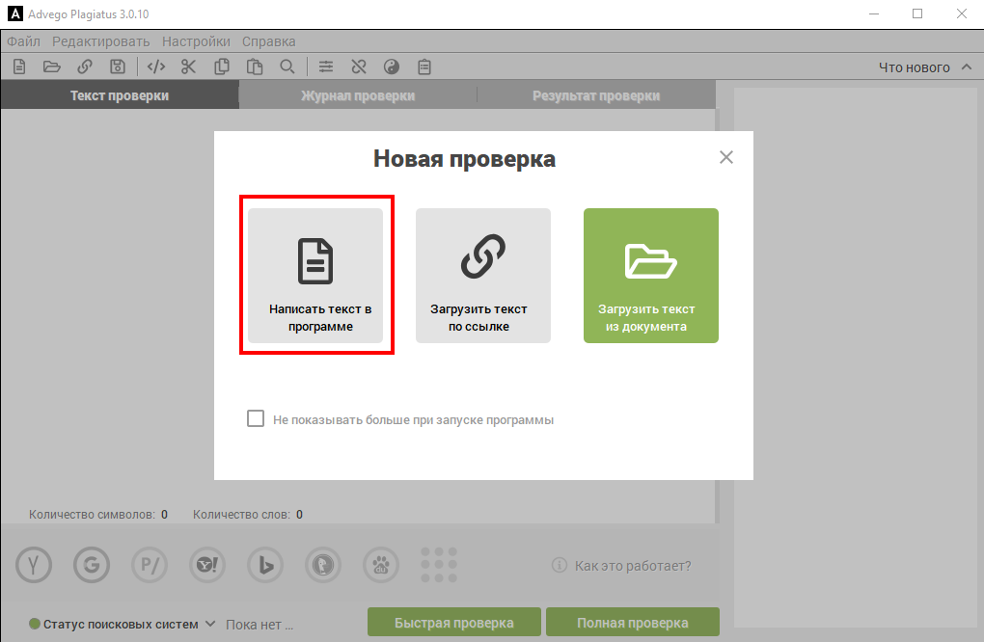Switch to Результат проверки tab
984x642 pixels.
(x=596, y=95)
